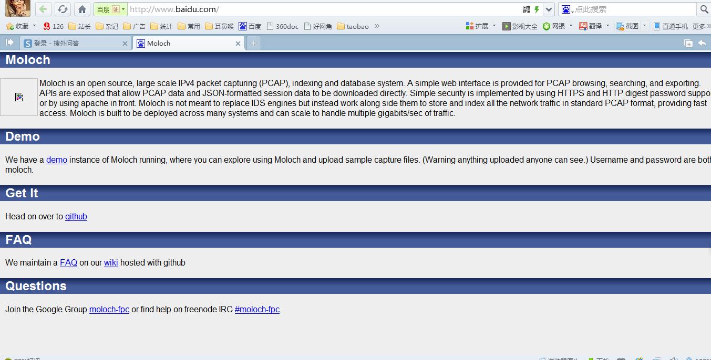This screenshot has width=711, height=360.
Task: Click the Questions section heading
Action: coord(36,286)
